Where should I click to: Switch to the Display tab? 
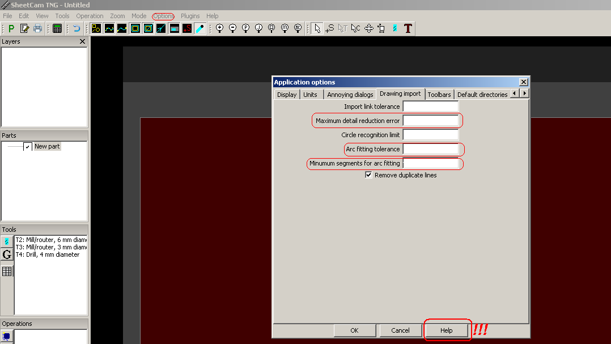click(x=287, y=95)
